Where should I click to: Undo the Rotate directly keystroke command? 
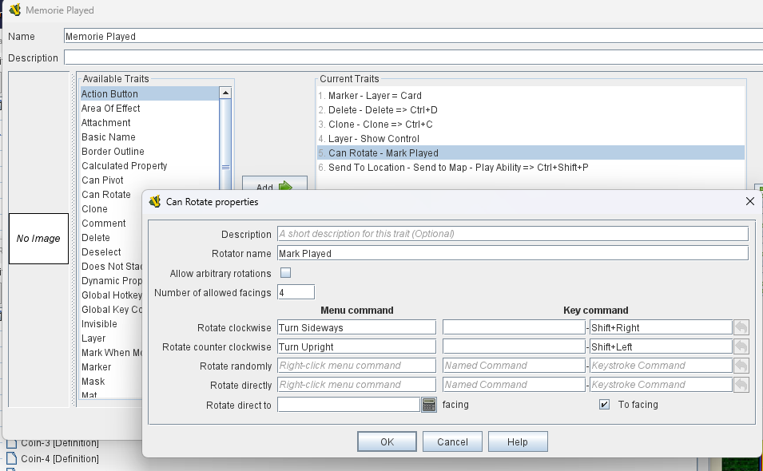tap(741, 385)
